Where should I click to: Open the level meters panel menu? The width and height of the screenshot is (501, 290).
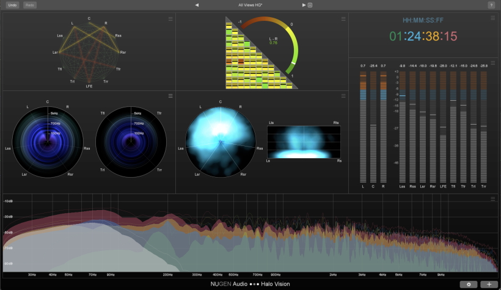click(494, 62)
